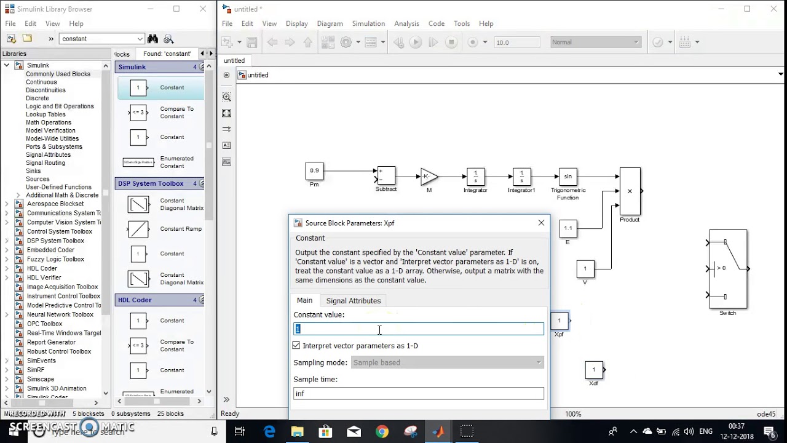The height and width of the screenshot is (443, 787).
Task: Click the binoculars search icon
Action: 152,38
